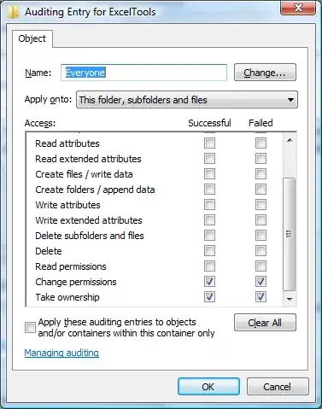
Task: Check Failed for Write extended attributes
Action: (261, 220)
